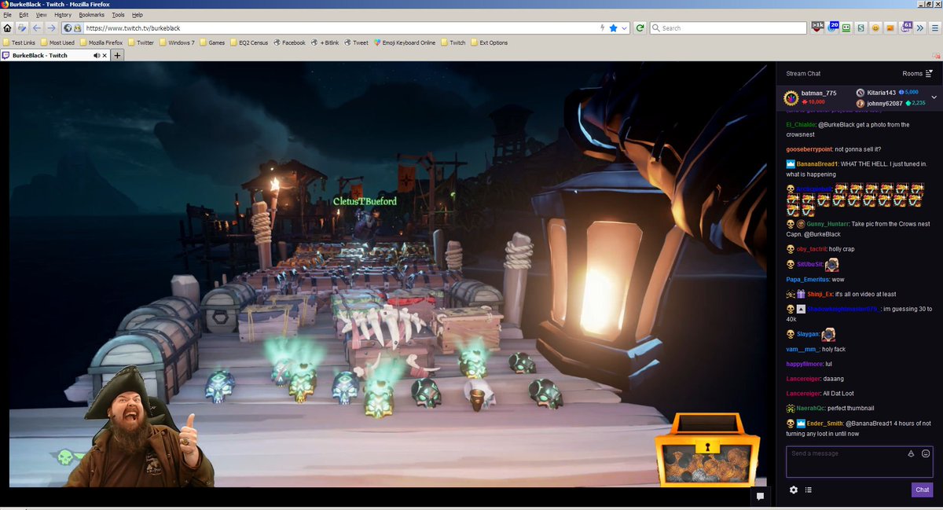Open the URL history dropdown arrow
Image resolution: width=943 pixels, height=510 pixels.
tap(625, 28)
